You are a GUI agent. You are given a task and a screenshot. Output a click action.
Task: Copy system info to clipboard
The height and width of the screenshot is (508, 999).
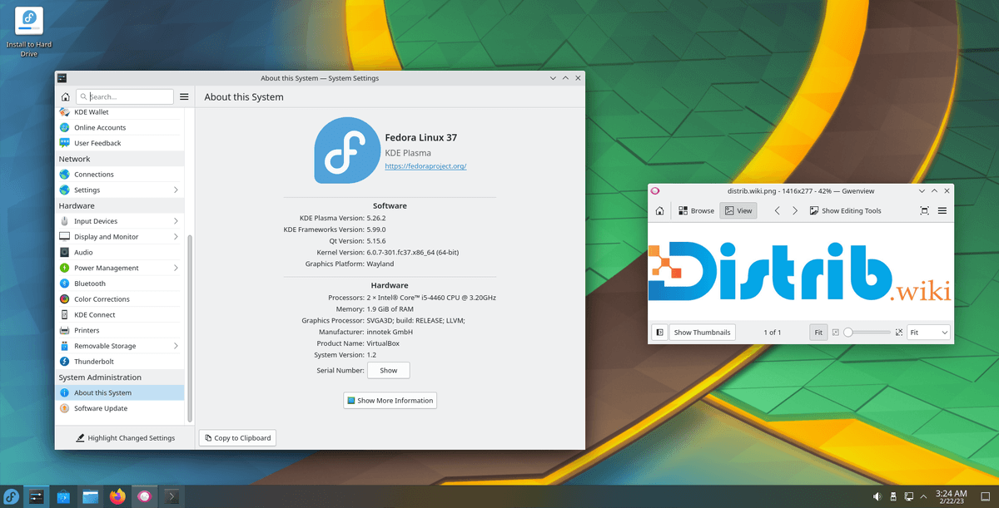236,437
